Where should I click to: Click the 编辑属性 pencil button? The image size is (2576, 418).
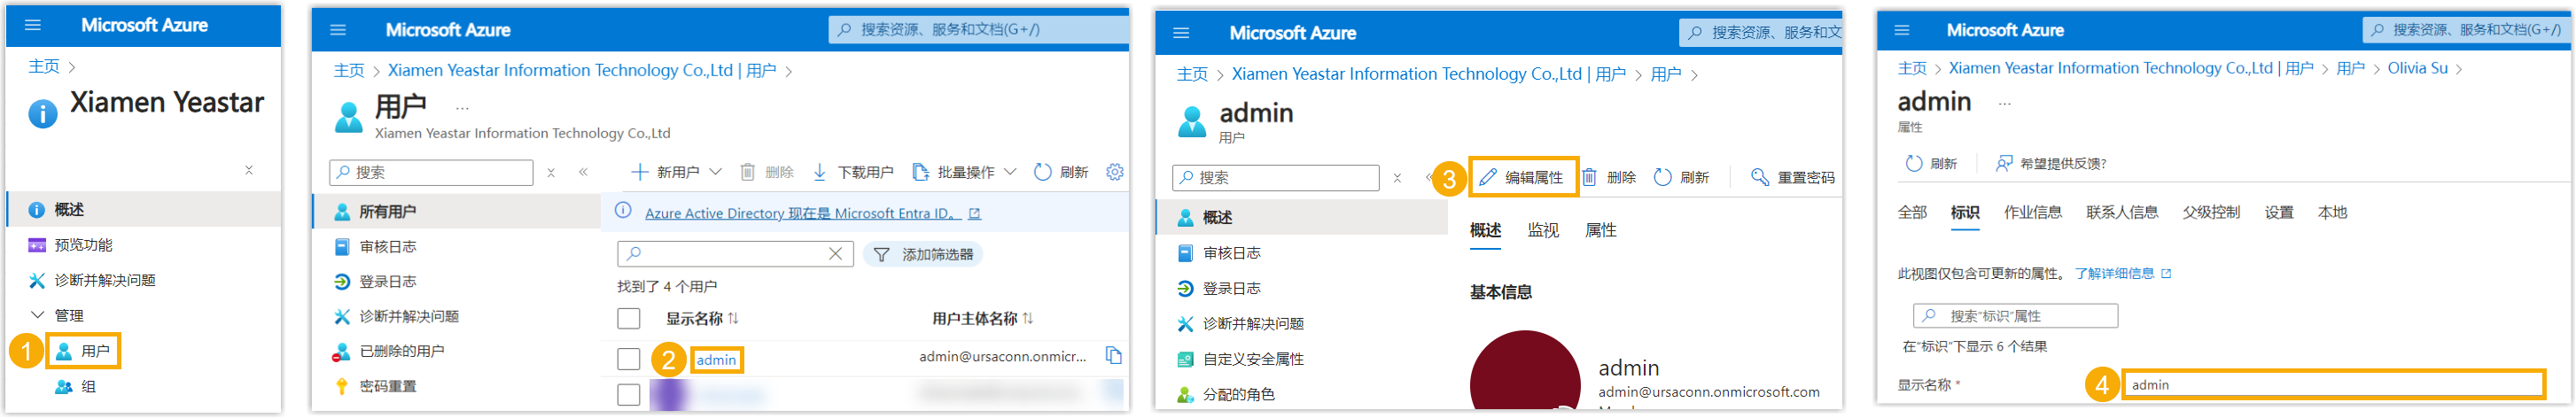click(x=1523, y=178)
